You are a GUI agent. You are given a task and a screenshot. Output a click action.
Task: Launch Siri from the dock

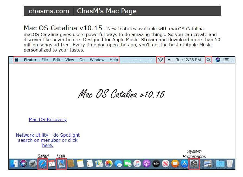pyautogui.click(x=23, y=164)
